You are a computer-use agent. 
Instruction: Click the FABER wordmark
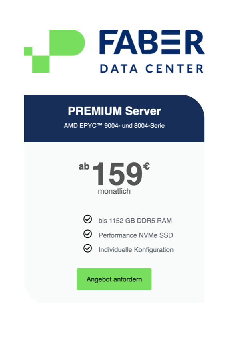[152, 42]
